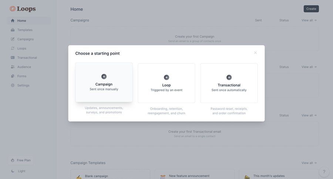Click the Sent column header
Viewport: 333px width, 179px height.
click(258, 20)
